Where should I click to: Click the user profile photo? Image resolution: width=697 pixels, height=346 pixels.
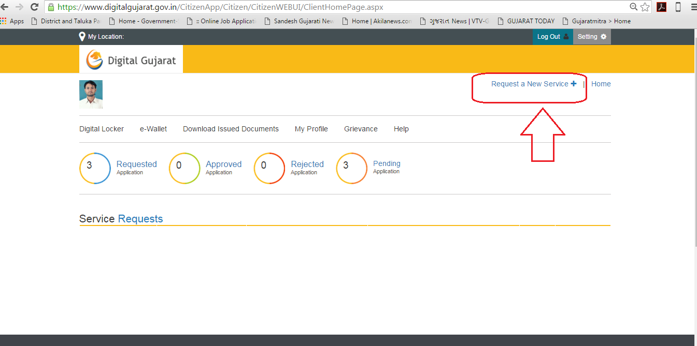tap(91, 94)
